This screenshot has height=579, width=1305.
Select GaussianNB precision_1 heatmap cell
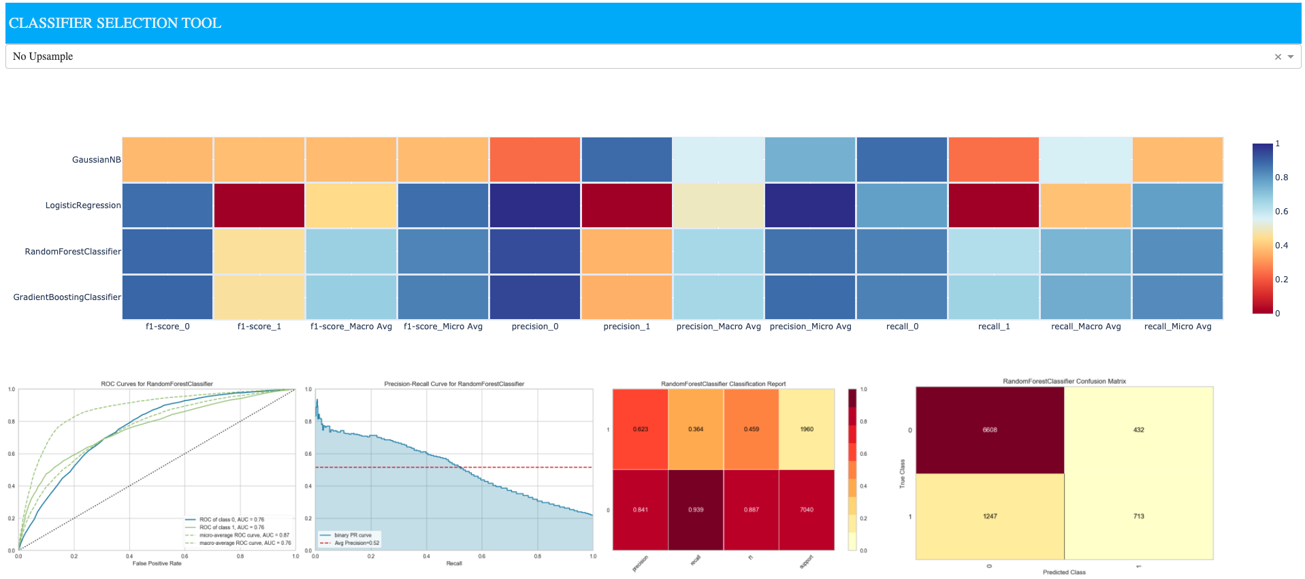(627, 160)
